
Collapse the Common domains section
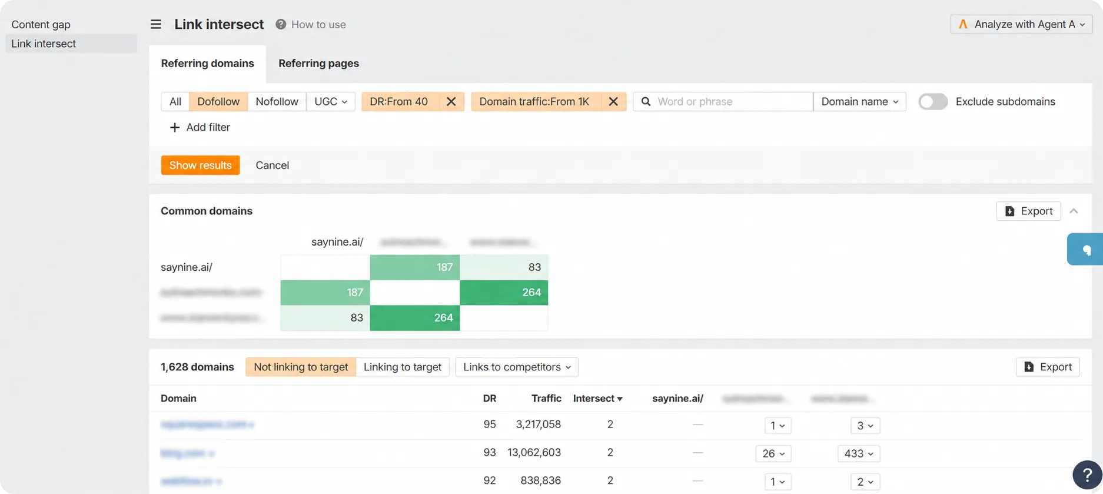pos(1074,211)
